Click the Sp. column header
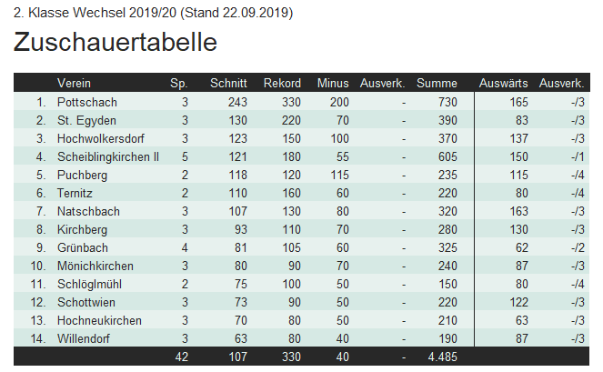This screenshot has width=603, height=372. coord(179,83)
